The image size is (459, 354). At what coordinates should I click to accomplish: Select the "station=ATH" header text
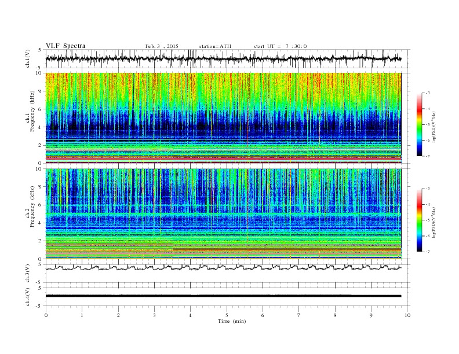point(215,46)
